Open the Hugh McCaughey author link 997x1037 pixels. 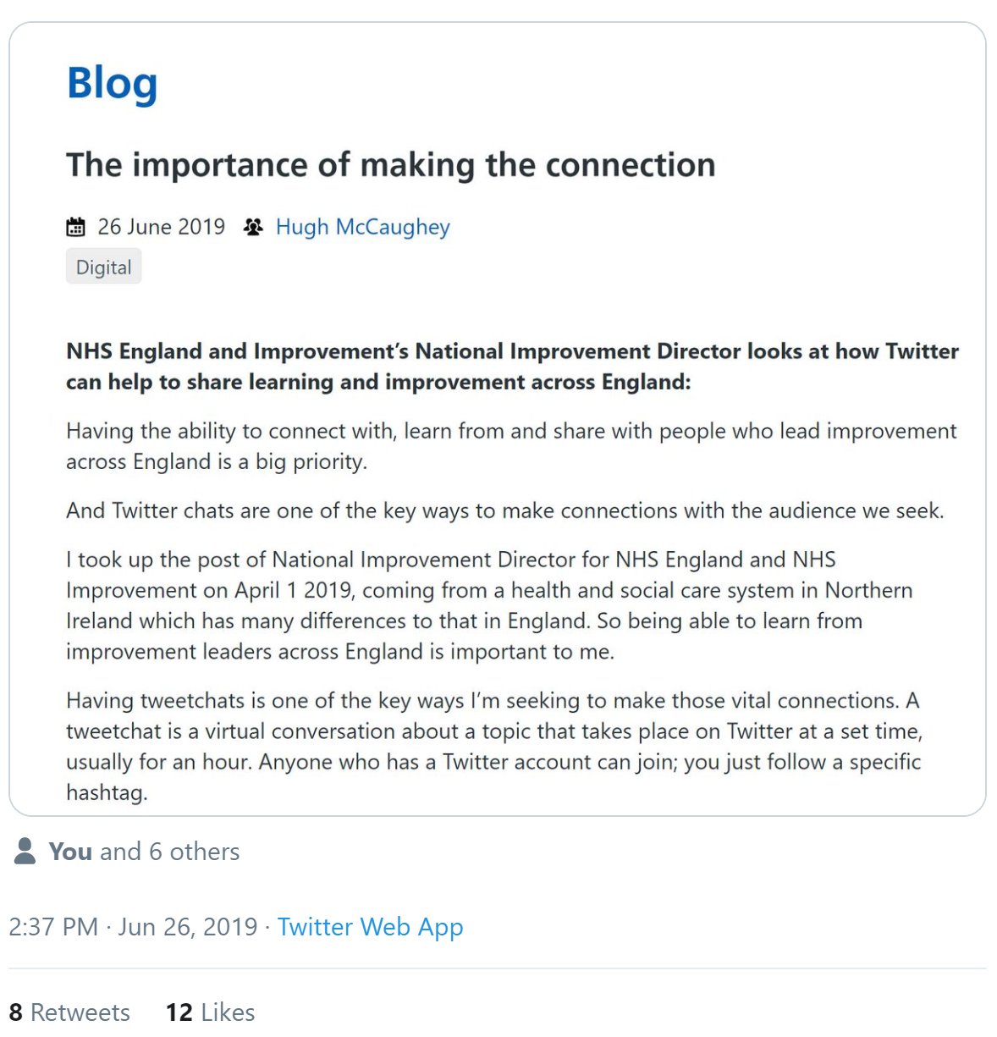(362, 227)
